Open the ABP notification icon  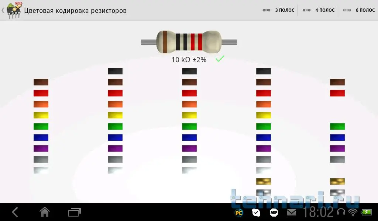(274, 212)
